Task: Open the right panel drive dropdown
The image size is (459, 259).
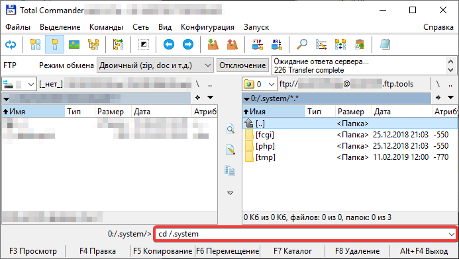Action: point(260,85)
